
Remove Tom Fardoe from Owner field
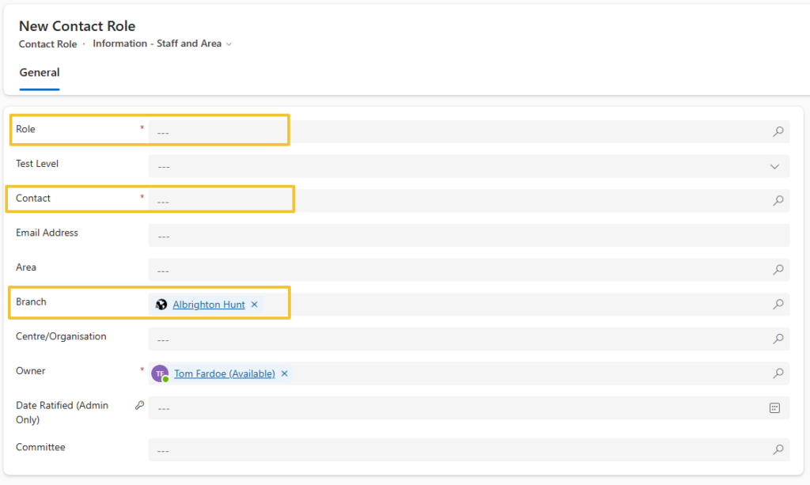click(x=284, y=373)
